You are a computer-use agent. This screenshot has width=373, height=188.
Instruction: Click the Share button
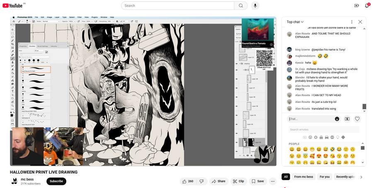click(x=219, y=181)
